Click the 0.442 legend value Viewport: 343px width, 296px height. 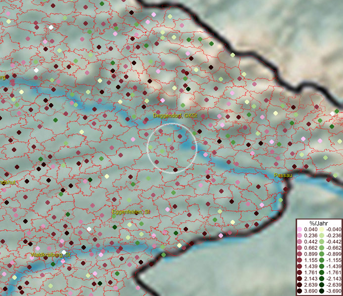(310, 242)
